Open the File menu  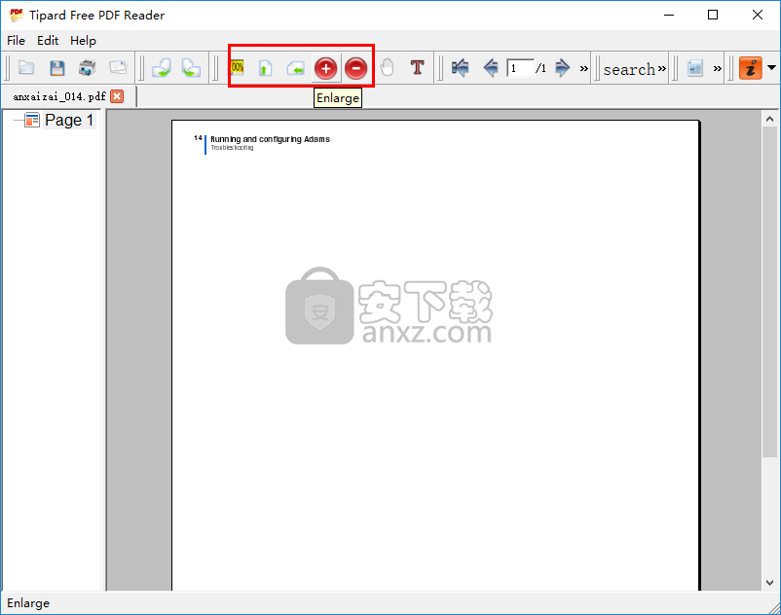point(16,40)
